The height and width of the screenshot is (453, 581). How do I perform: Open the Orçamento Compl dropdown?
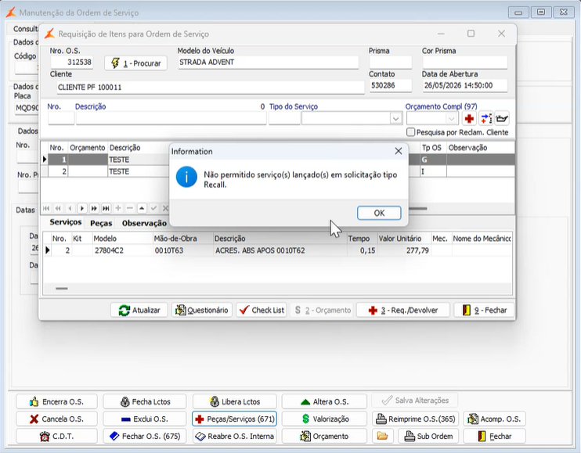(x=451, y=119)
